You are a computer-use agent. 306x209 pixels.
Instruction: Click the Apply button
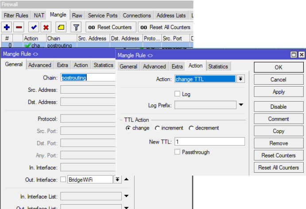pyautogui.click(x=279, y=92)
